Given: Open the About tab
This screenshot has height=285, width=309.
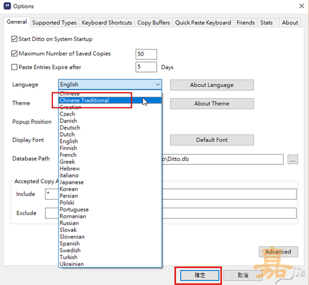Looking at the screenshot, I should (290, 23).
